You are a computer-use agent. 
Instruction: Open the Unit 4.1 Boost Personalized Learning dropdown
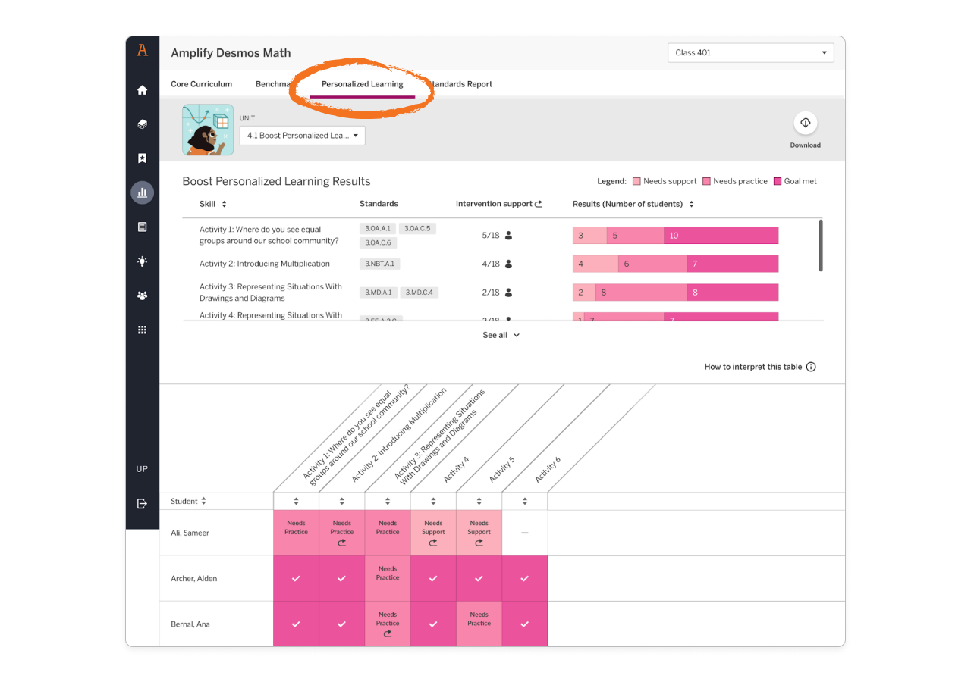point(302,136)
